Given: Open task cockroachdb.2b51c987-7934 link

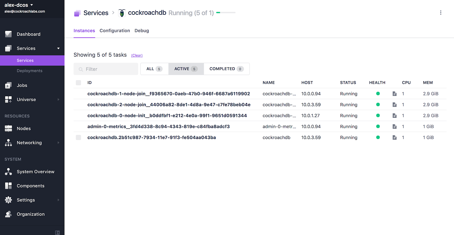Looking at the screenshot, I should [x=152, y=138].
